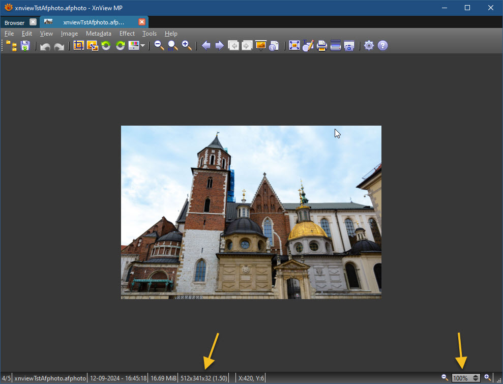The width and height of the screenshot is (503, 384).
Task: Go to the previous file with the left arrow
Action: coord(206,46)
